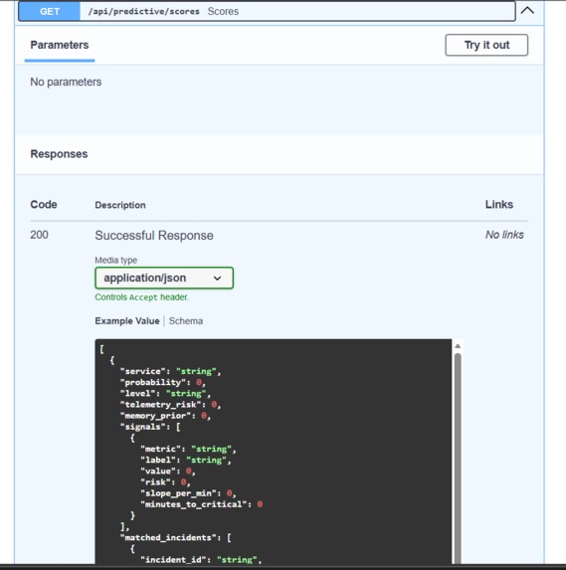Click the 'No links' text
Screen dimensions: 566x570
(504, 235)
